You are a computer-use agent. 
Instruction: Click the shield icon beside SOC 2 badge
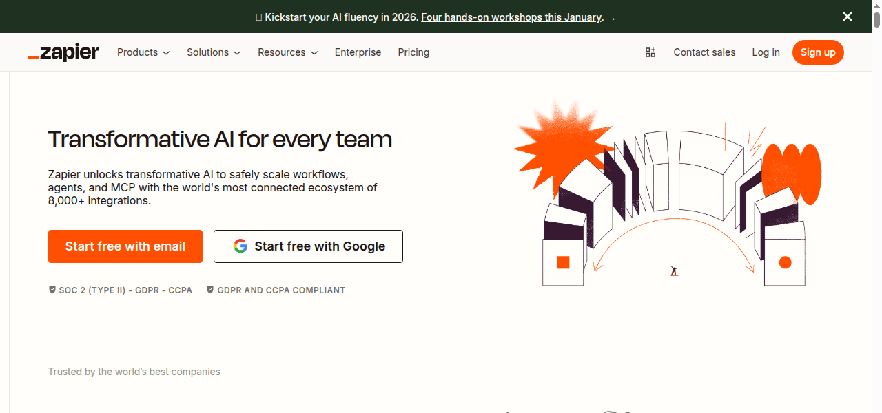click(x=52, y=290)
